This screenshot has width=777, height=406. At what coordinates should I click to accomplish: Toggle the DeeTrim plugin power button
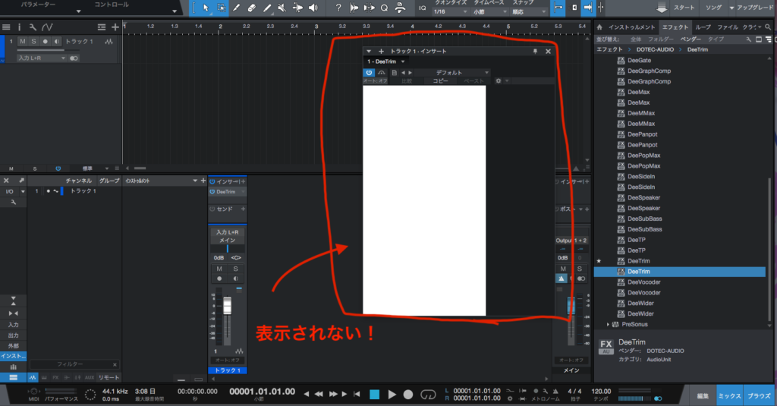point(369,72)
